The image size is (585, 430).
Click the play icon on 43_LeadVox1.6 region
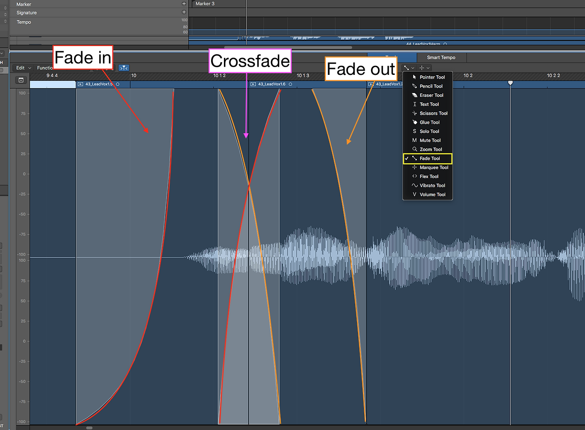253,84
